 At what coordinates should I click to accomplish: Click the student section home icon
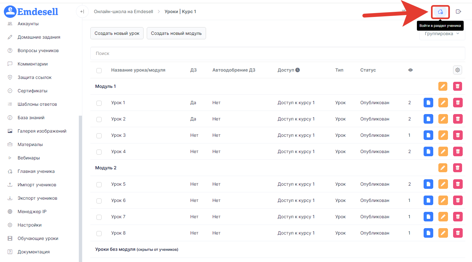coord(440,12)
